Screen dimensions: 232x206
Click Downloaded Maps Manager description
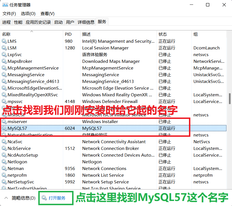[111, 61]
